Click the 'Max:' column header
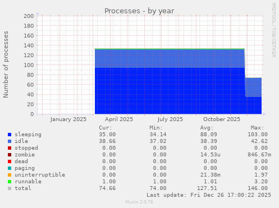The width and height of the screenshot is (279, 208). click(x=258, y=128)
